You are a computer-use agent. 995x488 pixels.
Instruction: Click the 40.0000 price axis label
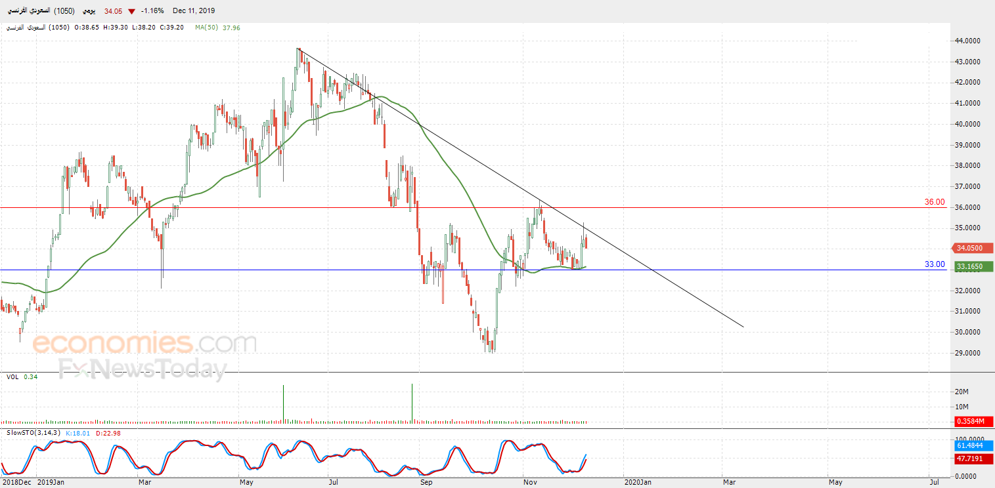point(968,124)
